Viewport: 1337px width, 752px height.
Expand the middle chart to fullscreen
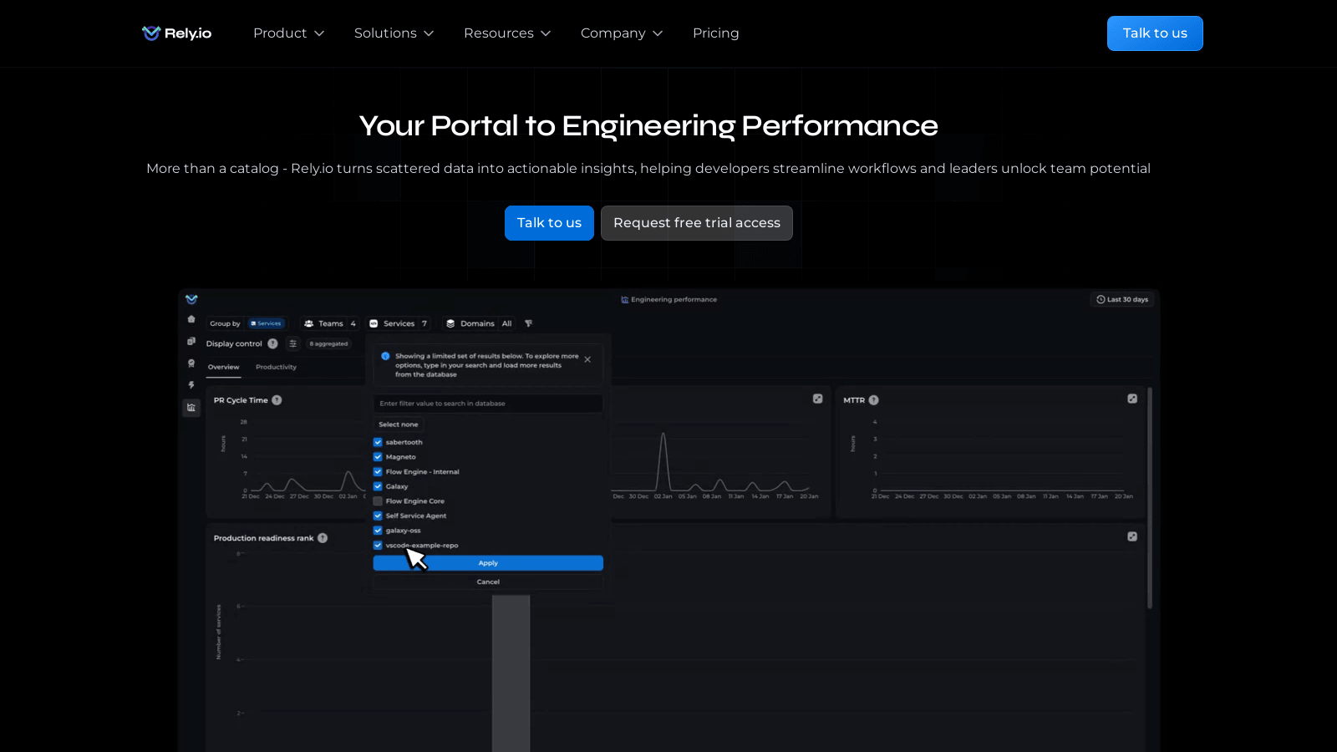pyautogui.click(x=818, y=399)
